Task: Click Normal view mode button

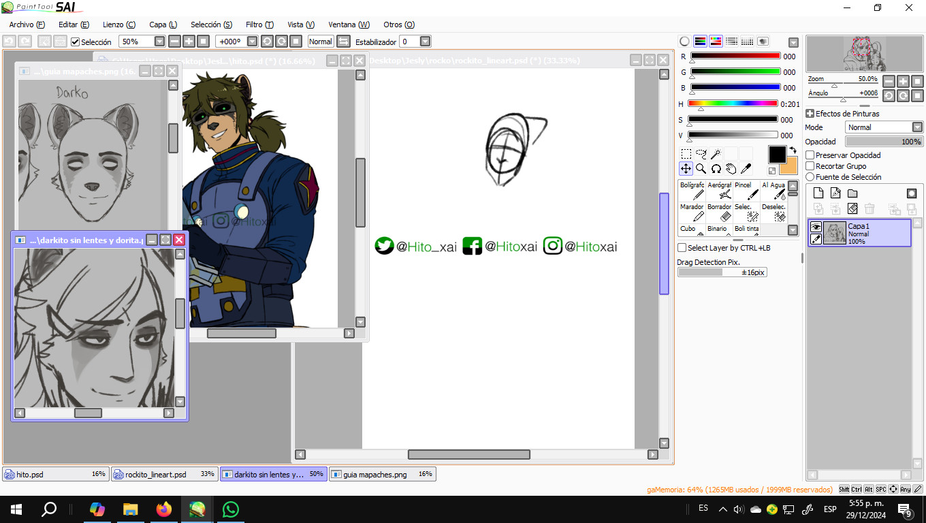Action: 321,42
